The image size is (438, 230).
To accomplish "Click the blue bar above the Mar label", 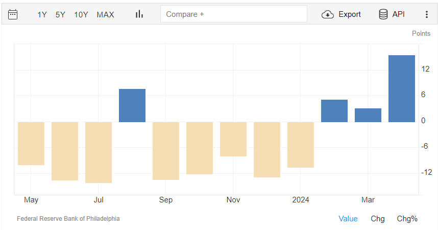I will 368,116.
